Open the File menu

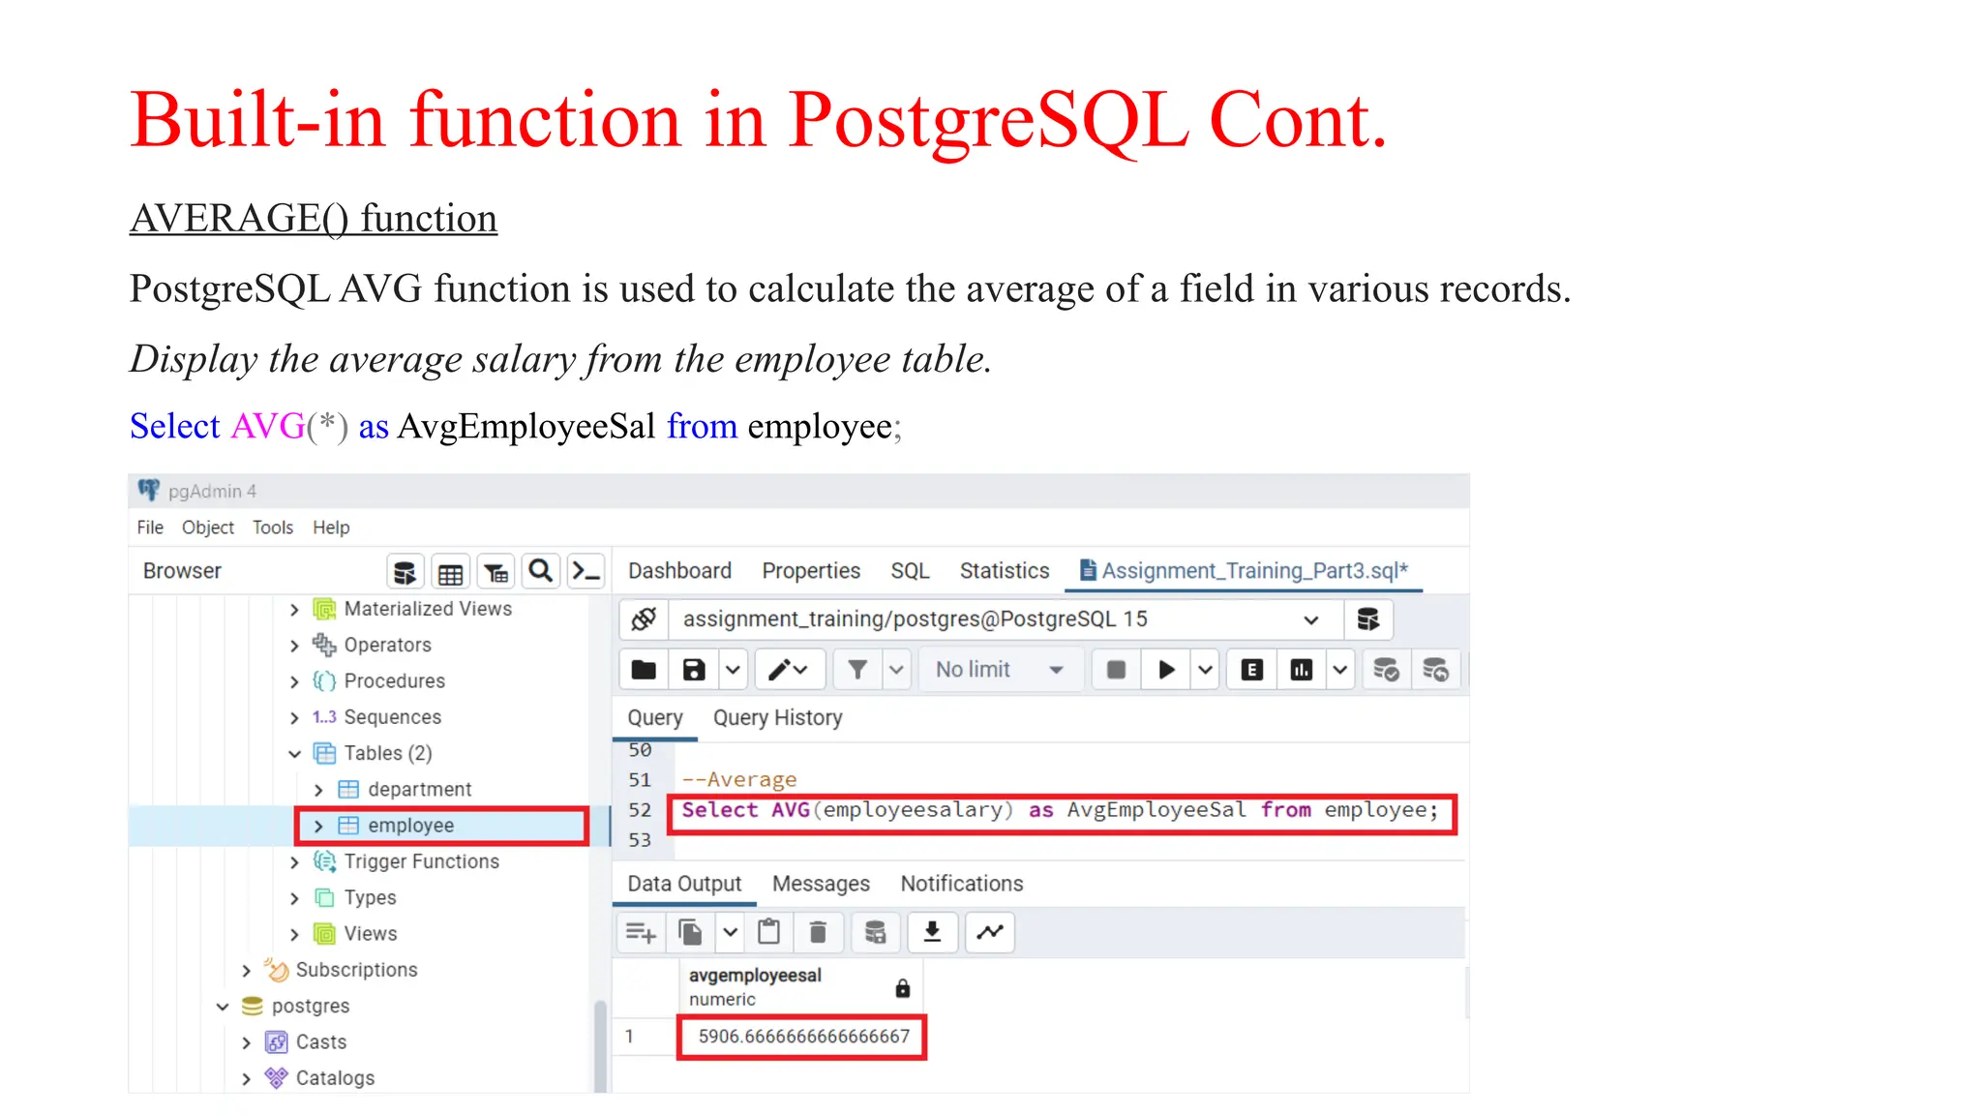pyautogui.click(x=150, y=527)
